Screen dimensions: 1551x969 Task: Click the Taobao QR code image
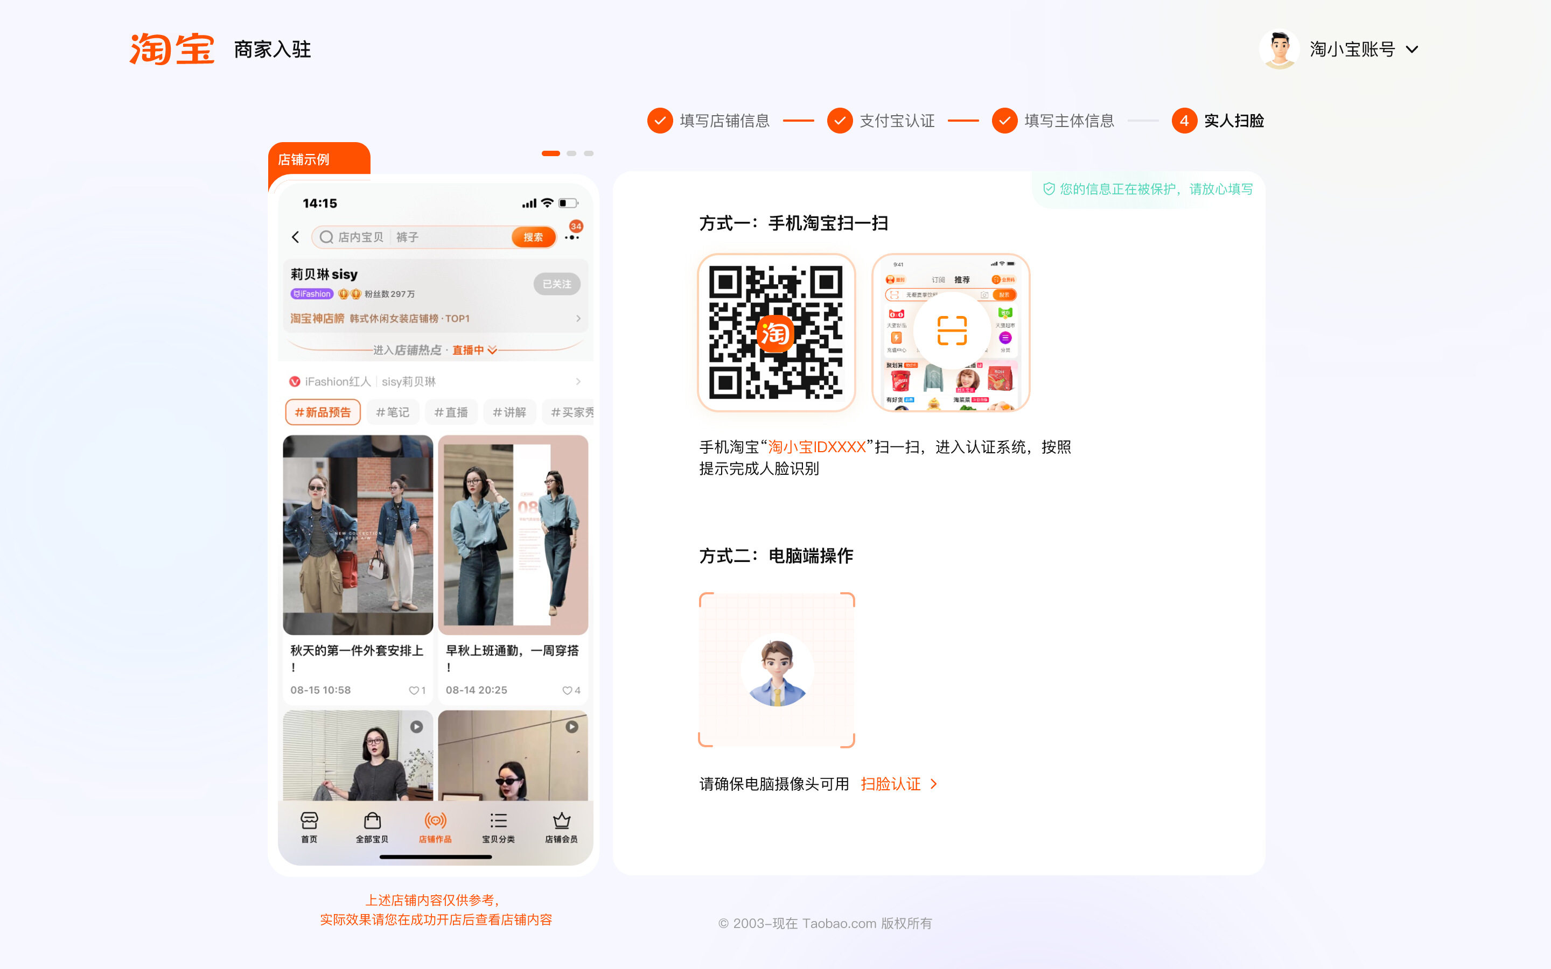point(776,332)
